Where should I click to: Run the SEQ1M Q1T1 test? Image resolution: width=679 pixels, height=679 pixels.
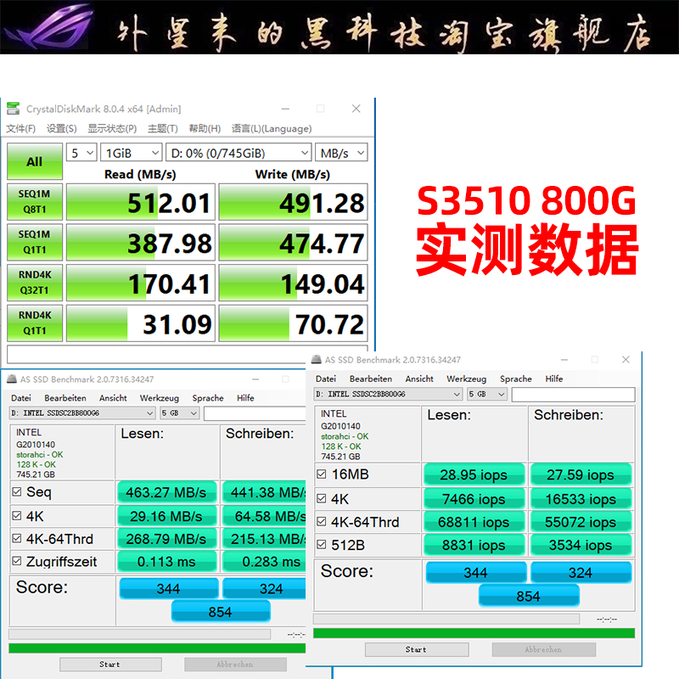(35, 242)
